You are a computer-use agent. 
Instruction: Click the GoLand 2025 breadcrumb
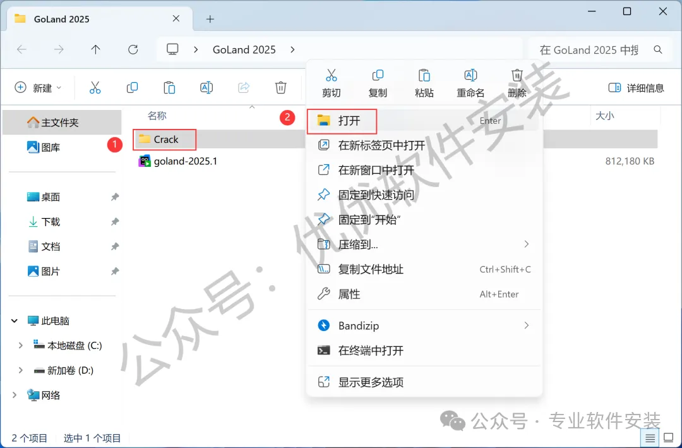pos(244,50)
